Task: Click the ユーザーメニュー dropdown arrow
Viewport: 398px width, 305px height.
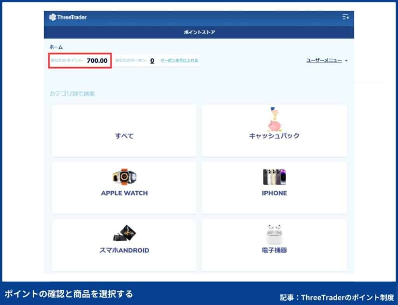Action: click(x=346, y=61)
